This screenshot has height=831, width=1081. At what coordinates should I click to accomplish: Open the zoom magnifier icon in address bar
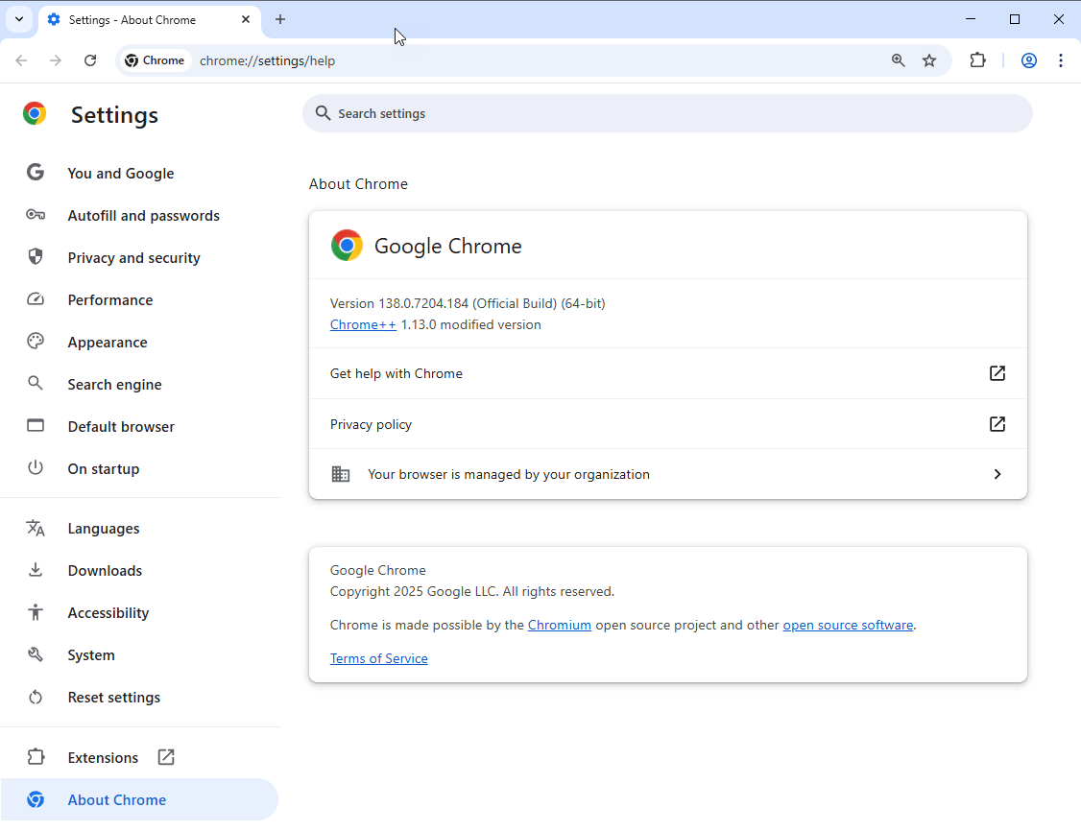898,60
